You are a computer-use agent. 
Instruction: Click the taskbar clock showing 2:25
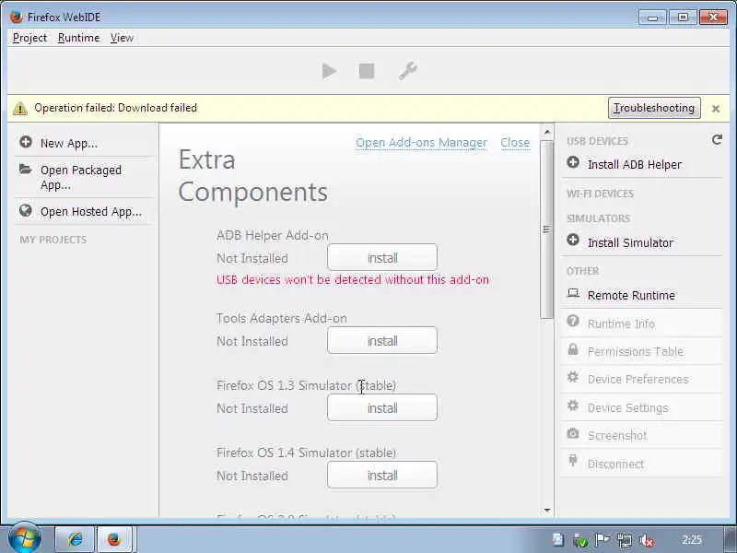coord(692,540)
